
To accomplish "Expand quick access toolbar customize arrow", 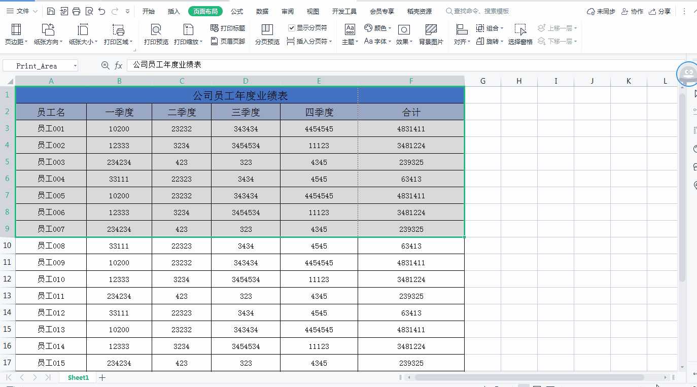I will point(127,11).
